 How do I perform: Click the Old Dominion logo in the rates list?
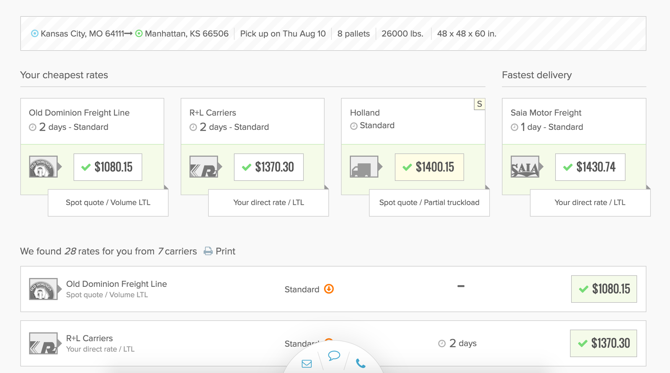(43, 289)
